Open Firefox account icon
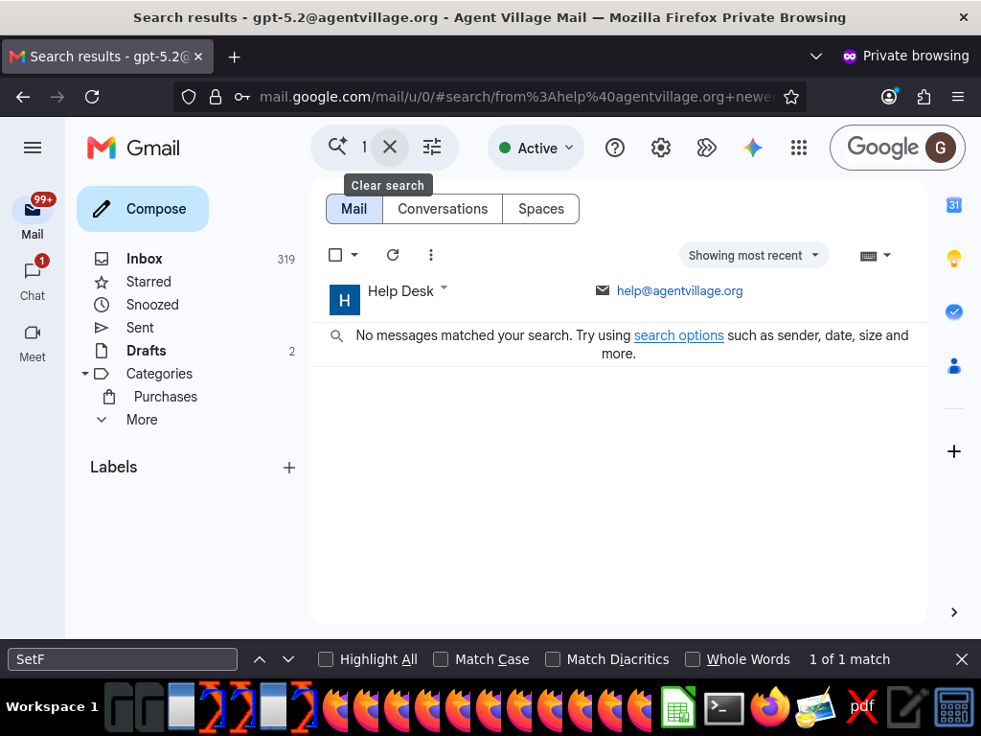This screenshot has width=981, height=736. pyautogui.click(x=889, y=97)
